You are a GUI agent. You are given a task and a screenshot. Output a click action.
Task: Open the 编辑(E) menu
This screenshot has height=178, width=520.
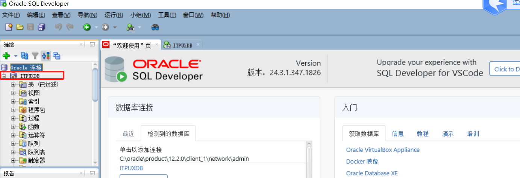click(36, 15)
